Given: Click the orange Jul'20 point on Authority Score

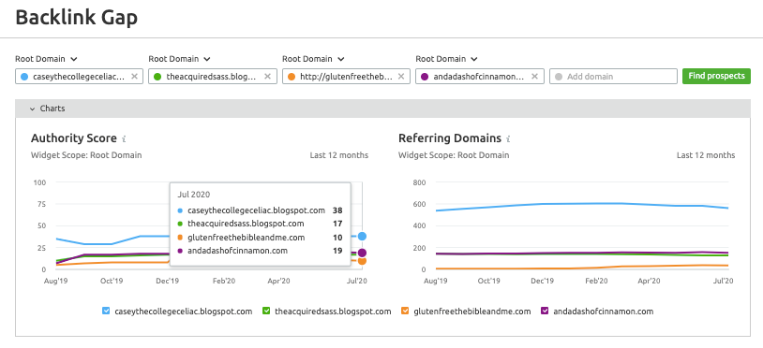Looking at the screenshot, I should [362, 261].
